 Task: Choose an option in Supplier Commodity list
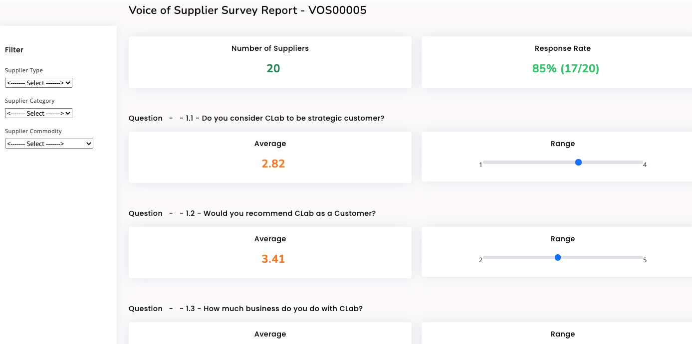pyautogui.click(x=49, y=144)
